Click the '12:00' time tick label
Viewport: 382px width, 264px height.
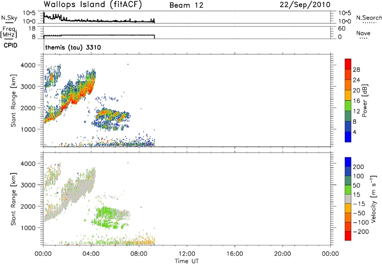point(187,254)
